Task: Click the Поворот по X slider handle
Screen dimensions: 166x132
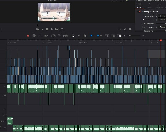Action: click(x=165, y=31)
